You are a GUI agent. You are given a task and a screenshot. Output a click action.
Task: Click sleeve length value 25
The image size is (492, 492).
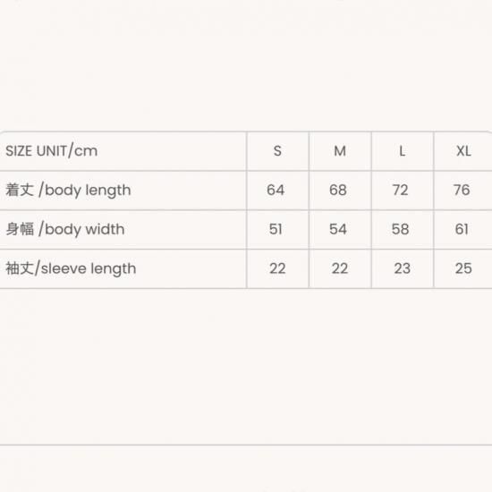tap(463, 268)
